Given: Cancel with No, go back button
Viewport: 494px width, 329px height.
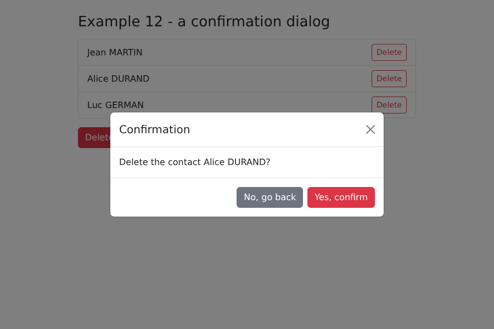Looking at the screenshot, I should [x=270, y=197].
